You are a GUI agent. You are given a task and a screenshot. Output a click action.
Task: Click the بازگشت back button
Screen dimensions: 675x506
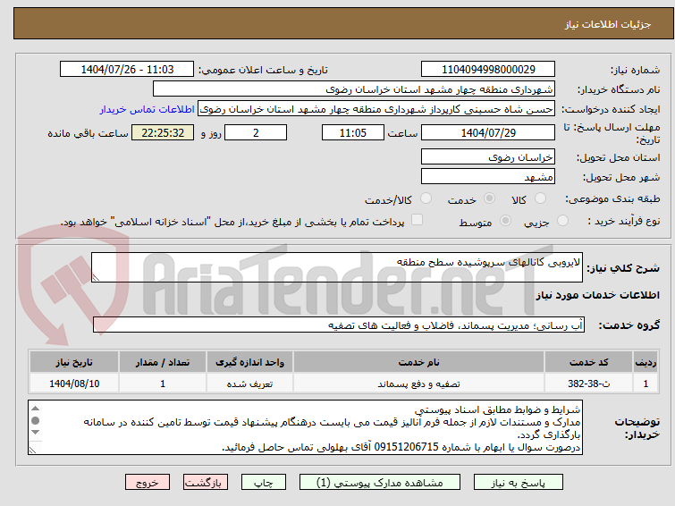(x=206, y=483)
